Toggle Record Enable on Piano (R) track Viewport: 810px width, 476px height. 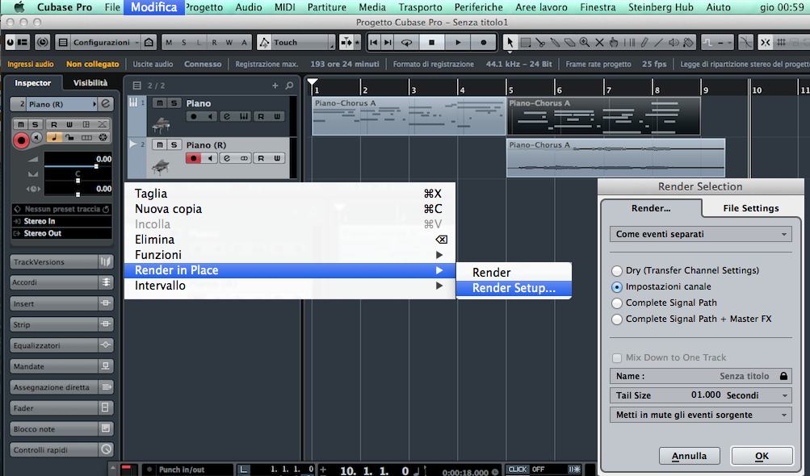point(193,158)
